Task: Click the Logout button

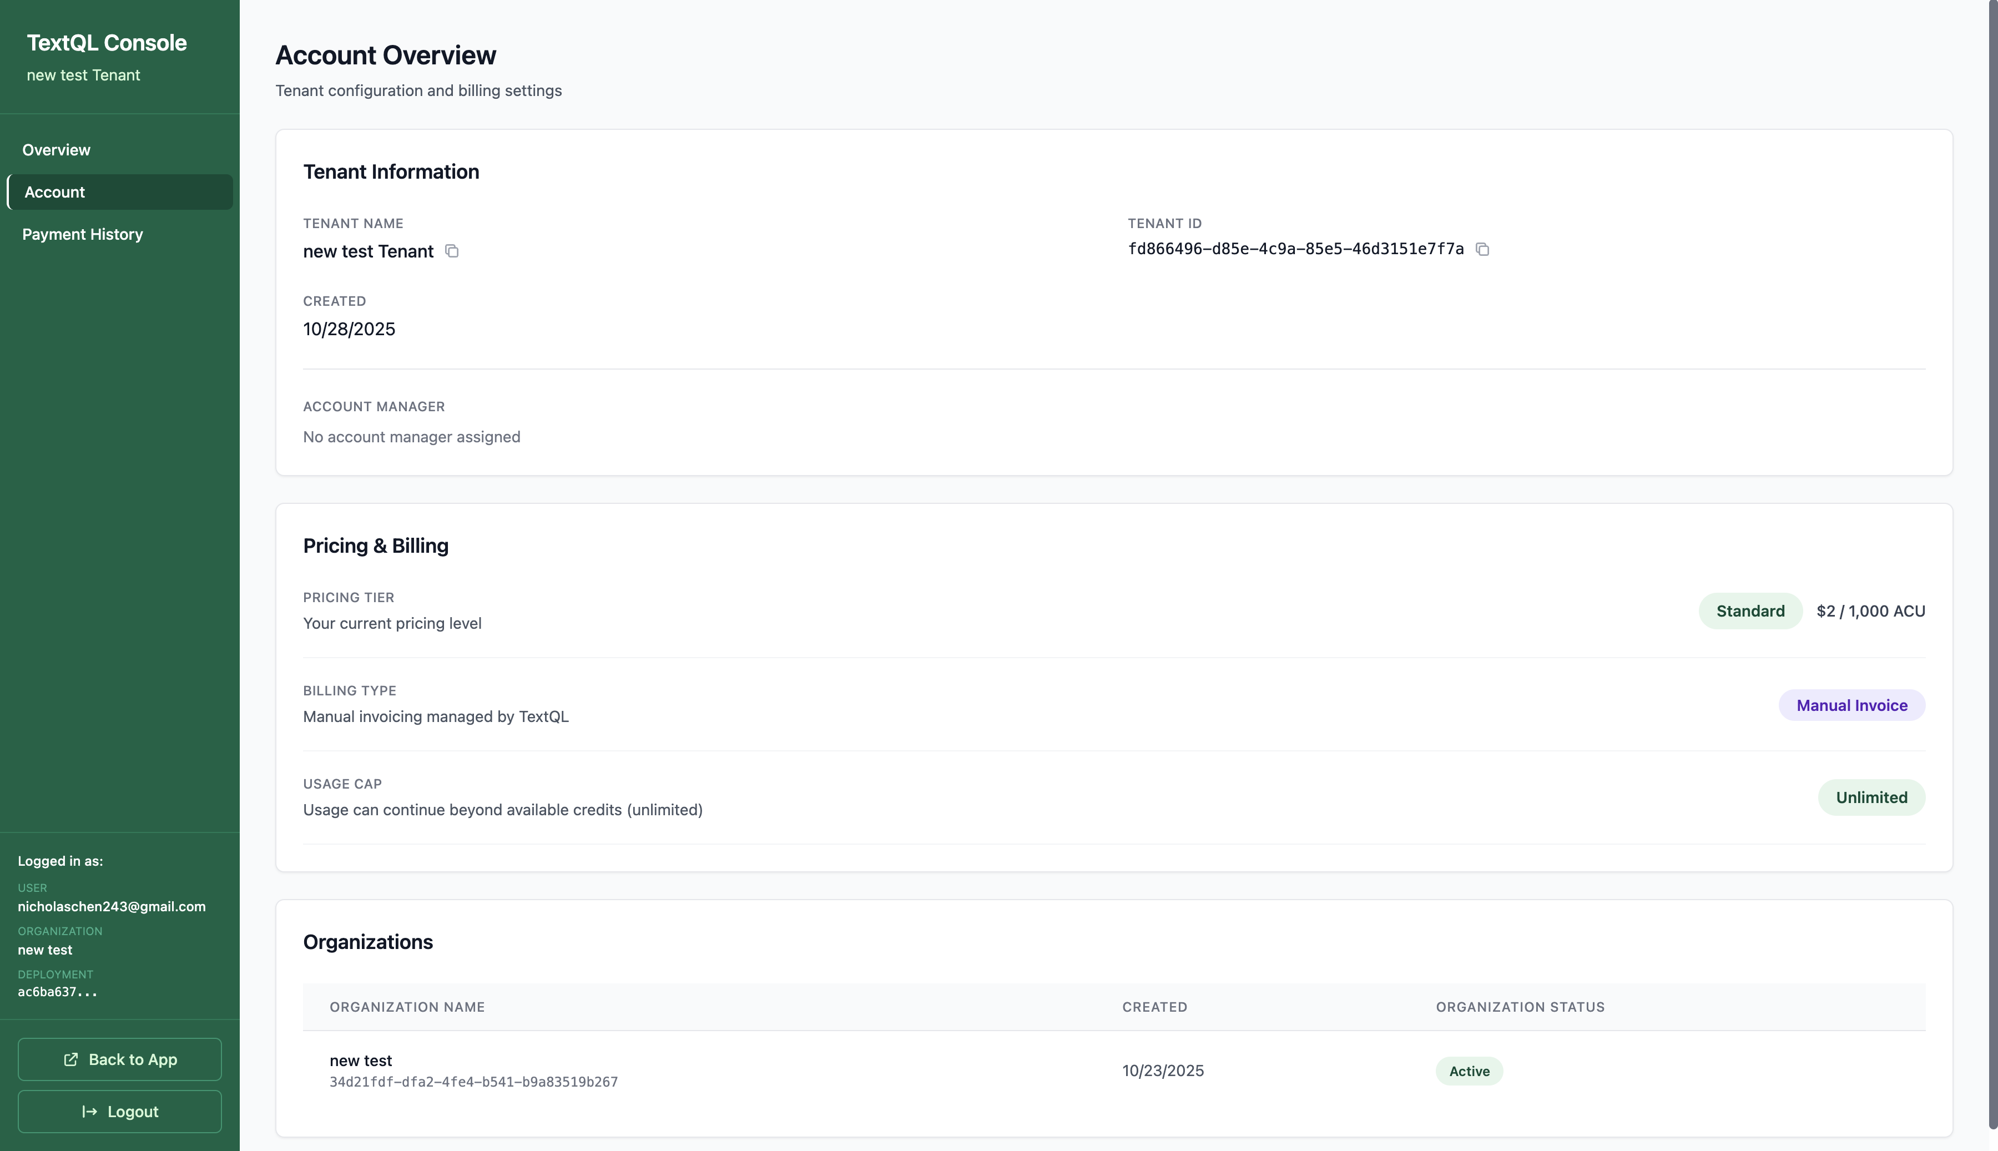Action: (x=119, y=1110)
